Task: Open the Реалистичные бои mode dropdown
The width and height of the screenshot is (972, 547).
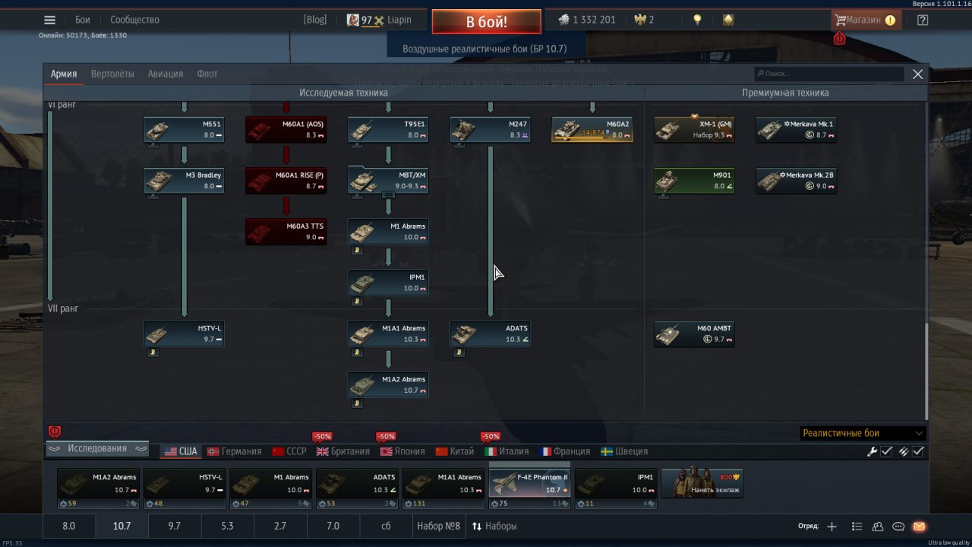Action: [x=863, y=433]
